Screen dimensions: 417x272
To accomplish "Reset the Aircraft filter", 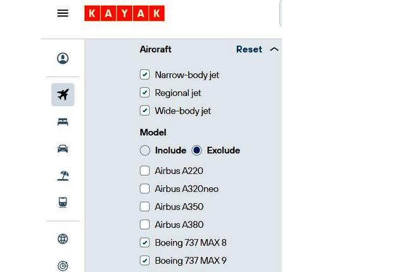I will pyautogui.click(x=249, y=49).
